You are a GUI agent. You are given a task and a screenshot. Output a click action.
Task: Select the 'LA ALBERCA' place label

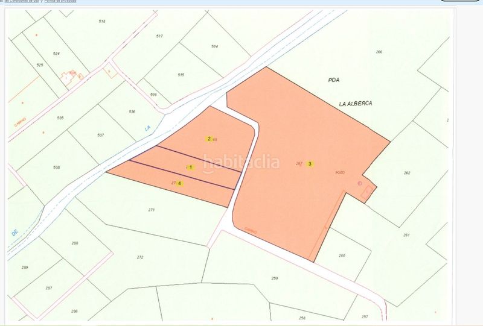[356, 104]
